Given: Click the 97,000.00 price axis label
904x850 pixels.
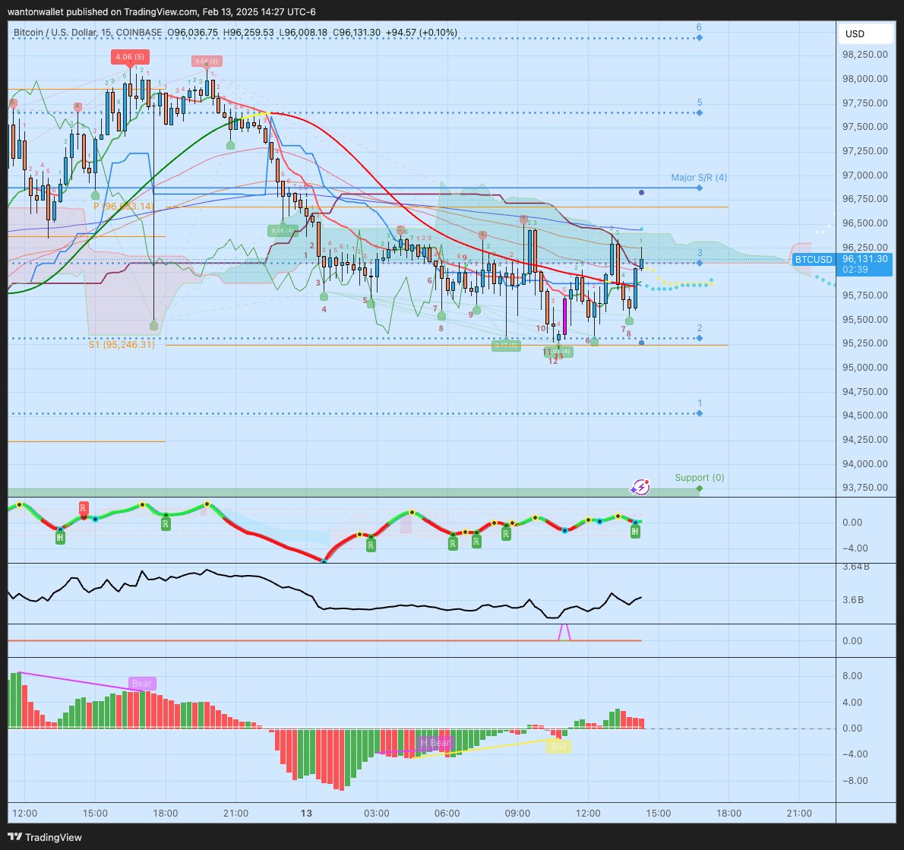Looking at the screenshot, I should (x=864, y=175).
